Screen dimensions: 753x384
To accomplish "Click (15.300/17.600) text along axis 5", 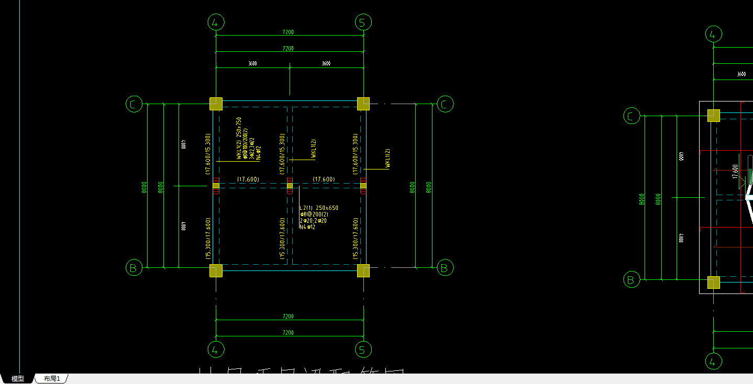I will [x=356, y=239].
